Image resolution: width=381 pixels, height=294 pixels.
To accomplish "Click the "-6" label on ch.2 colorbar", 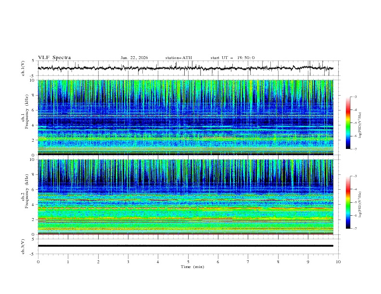I will [x=355, y=215].
